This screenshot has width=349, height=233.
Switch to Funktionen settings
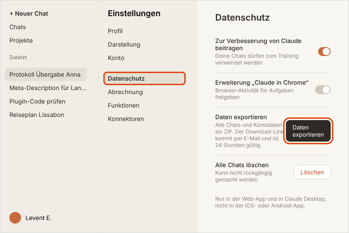point(123,105)
